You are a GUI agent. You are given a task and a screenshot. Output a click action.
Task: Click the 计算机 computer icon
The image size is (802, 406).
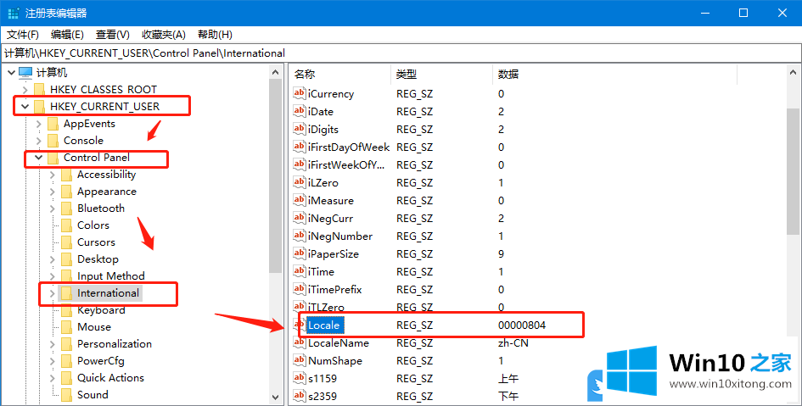(25, 73)
